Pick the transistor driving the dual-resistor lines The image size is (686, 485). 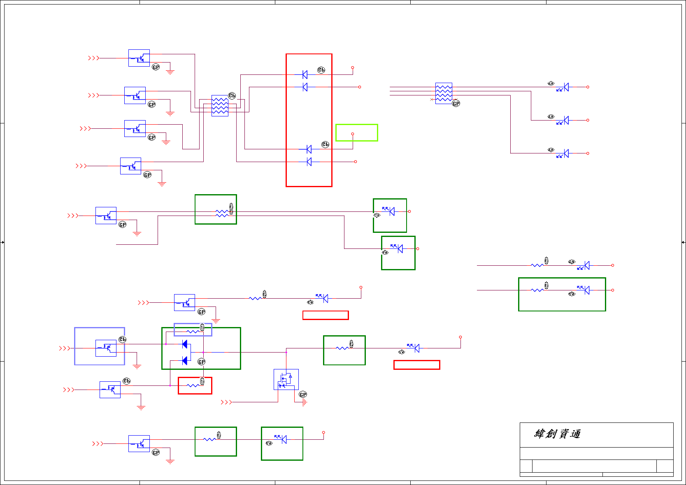106,216
